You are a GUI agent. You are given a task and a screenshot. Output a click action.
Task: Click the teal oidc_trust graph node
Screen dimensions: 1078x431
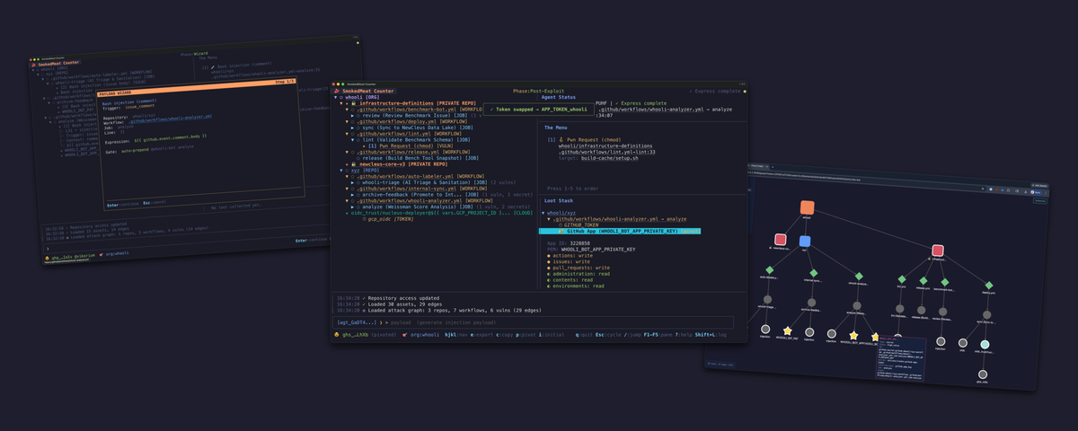985,345
